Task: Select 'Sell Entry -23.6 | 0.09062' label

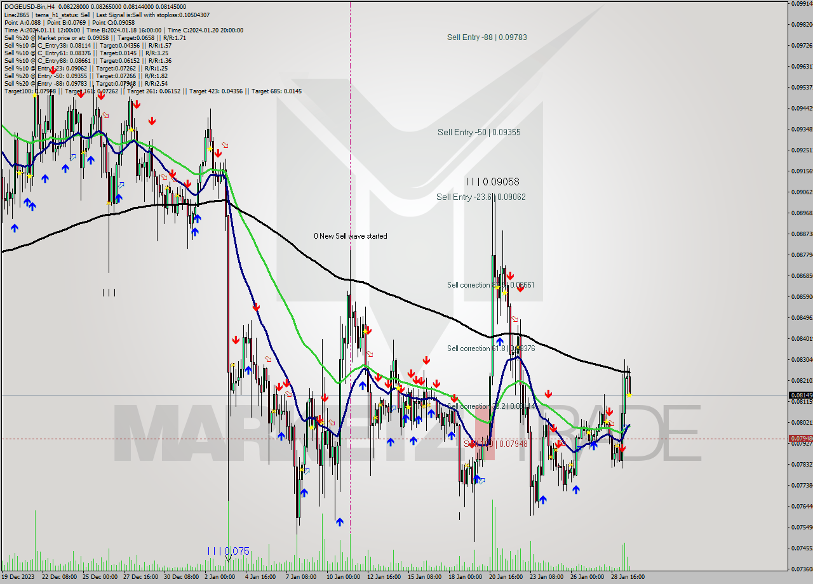Action: click(x=481, y=197)
